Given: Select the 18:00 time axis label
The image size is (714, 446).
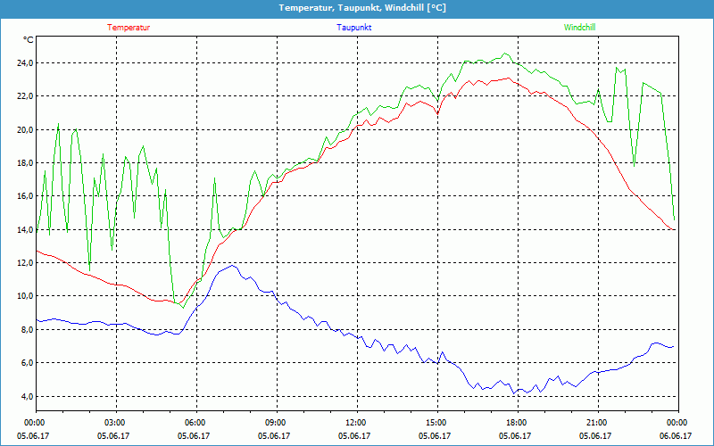Looking at the screenshot, I should pos(517,423).
